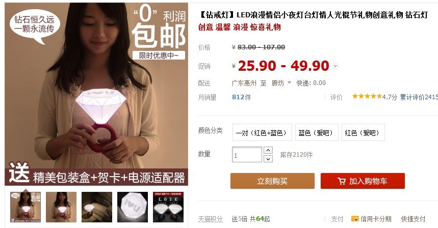This screenshot has height=228, width=438.
Task: Select the LOVE pair lamps thumbnail
Action: click(168, 207)
